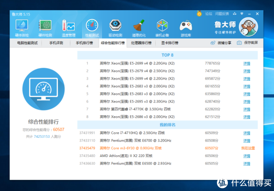Open 详情 for the 635860分 entry
Viewport: 274px width, 191px height.
247,94
